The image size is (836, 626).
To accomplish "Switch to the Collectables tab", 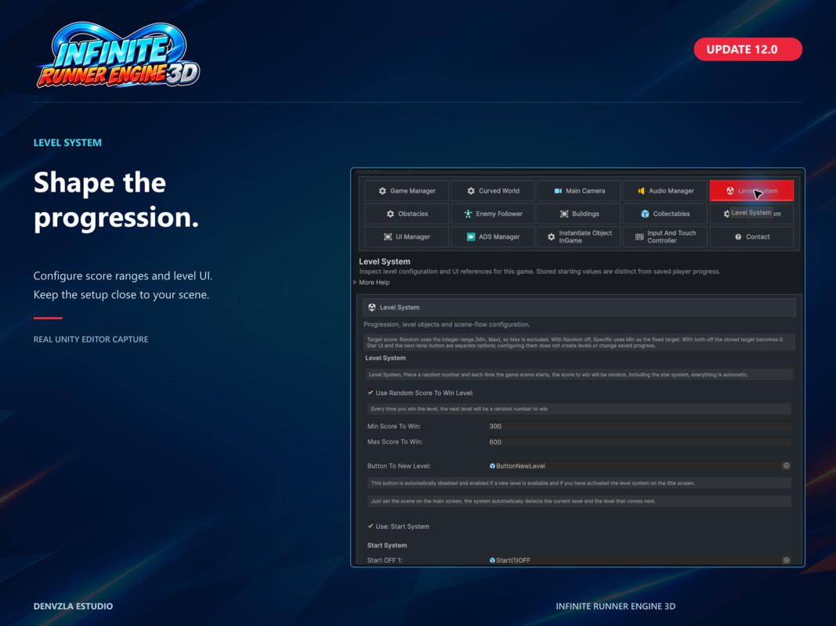I will 665,214.
